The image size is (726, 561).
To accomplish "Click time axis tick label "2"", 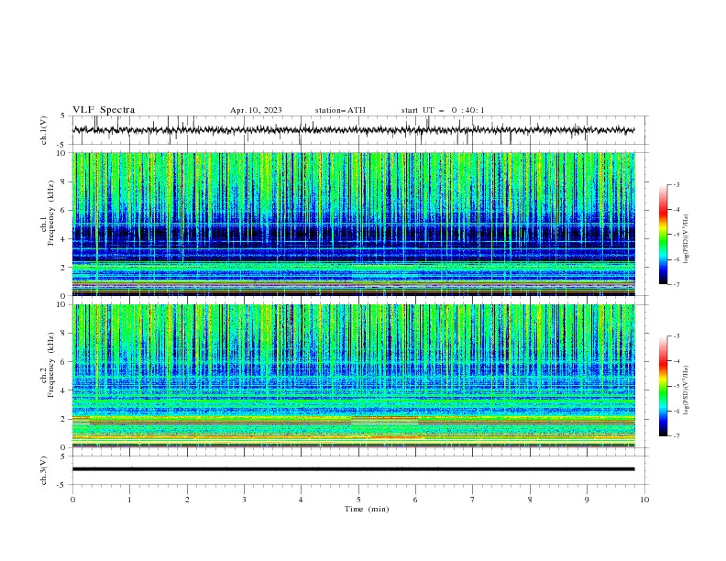I will click(187, 500).
